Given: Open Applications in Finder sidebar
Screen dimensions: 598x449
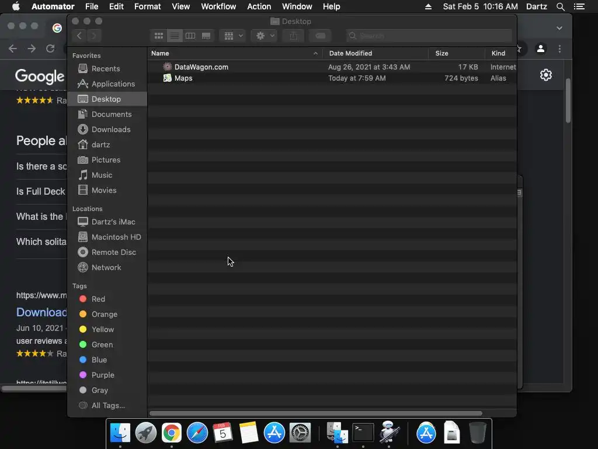Looking at the screenshot, I should [x=107, y=84].
